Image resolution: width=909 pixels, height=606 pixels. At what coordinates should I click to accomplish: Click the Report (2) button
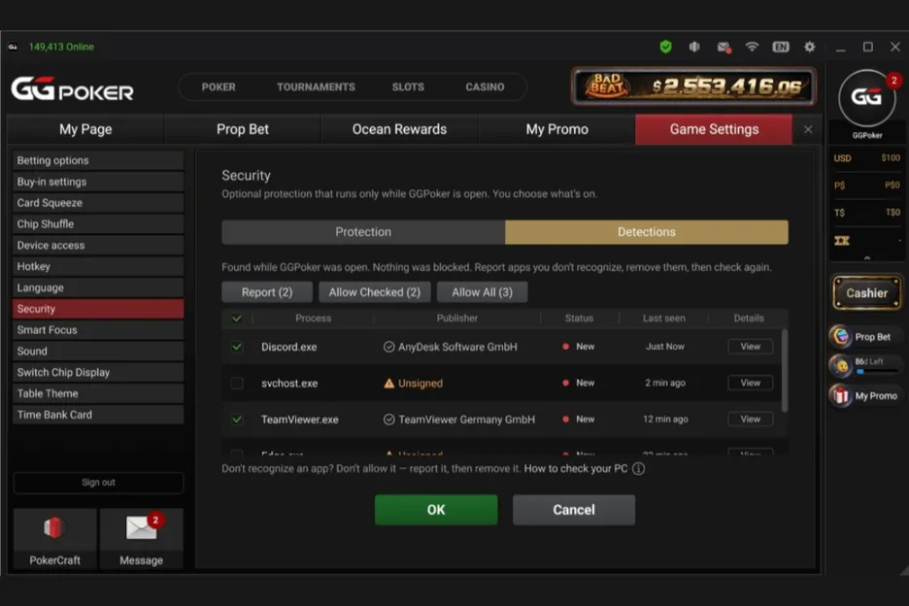click(x=267, y=292)
